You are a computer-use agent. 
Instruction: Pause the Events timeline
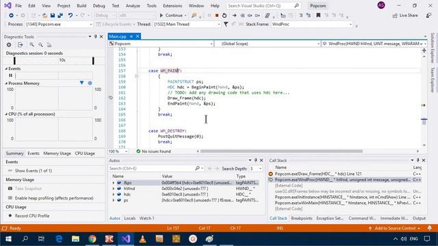tap(11, 75)
